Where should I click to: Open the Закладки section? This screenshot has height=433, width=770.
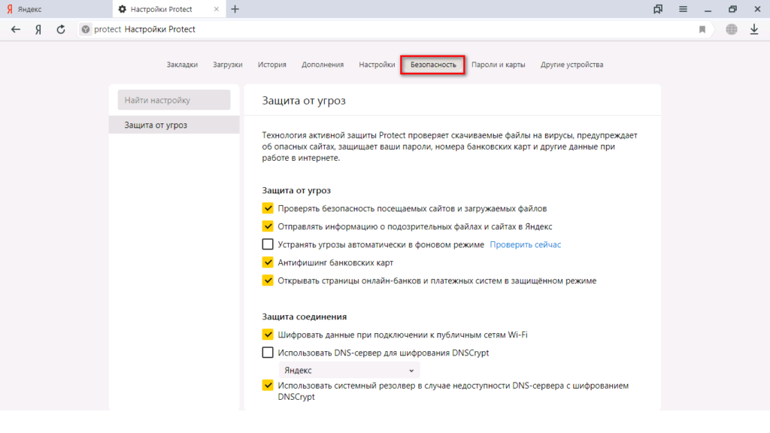(x=182, y=65)
